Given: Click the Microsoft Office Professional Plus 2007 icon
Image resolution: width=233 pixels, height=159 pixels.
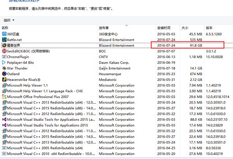Looking at the screenshot, I should (4, 97).
